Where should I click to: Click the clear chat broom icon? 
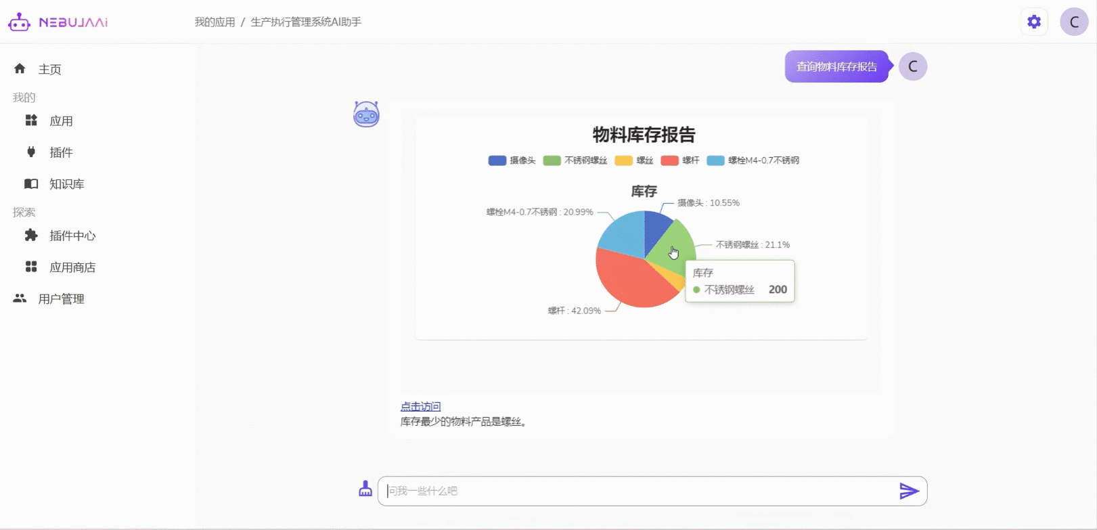[x=365, y=489]
